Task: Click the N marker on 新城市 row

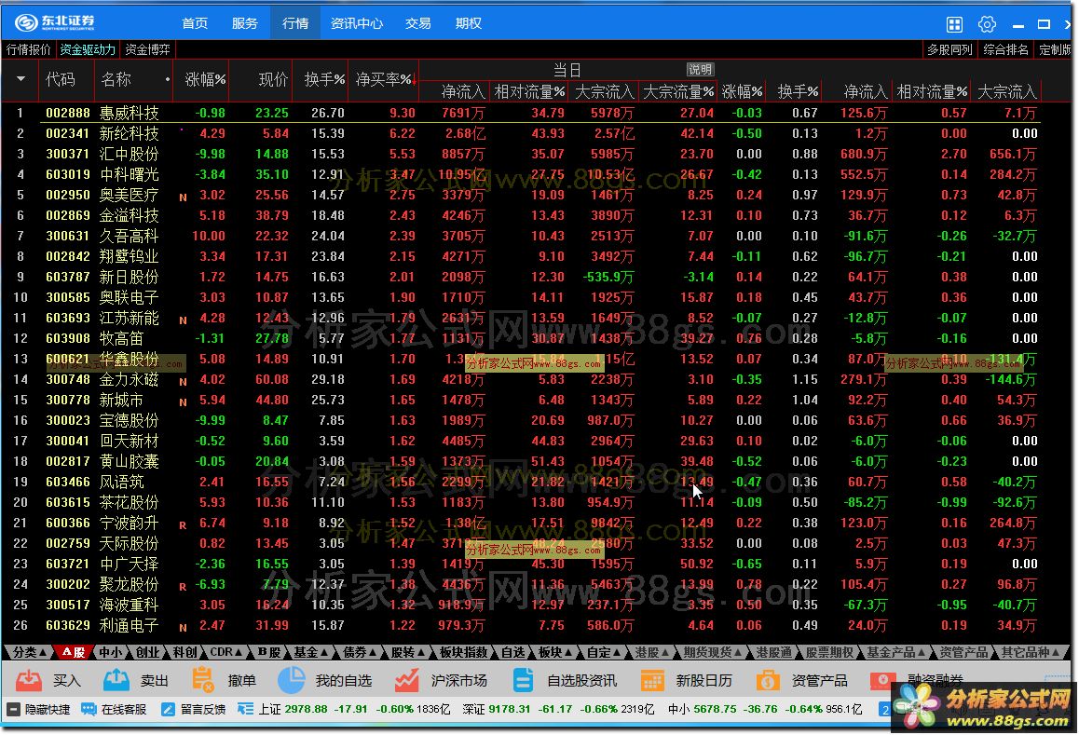Action: pos(183,402)
